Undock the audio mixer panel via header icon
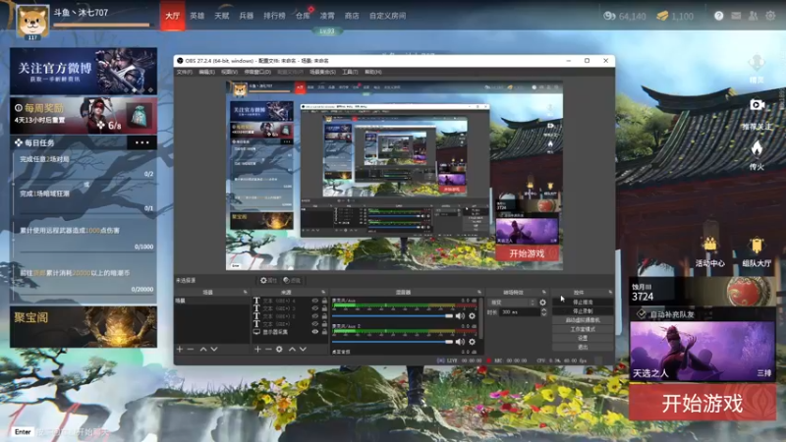Image resolution: width=786 pixels, height=442 pixels. pos(479,292)
